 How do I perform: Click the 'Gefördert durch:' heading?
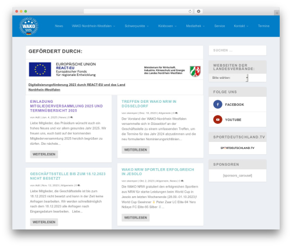[x=55, y=51]
